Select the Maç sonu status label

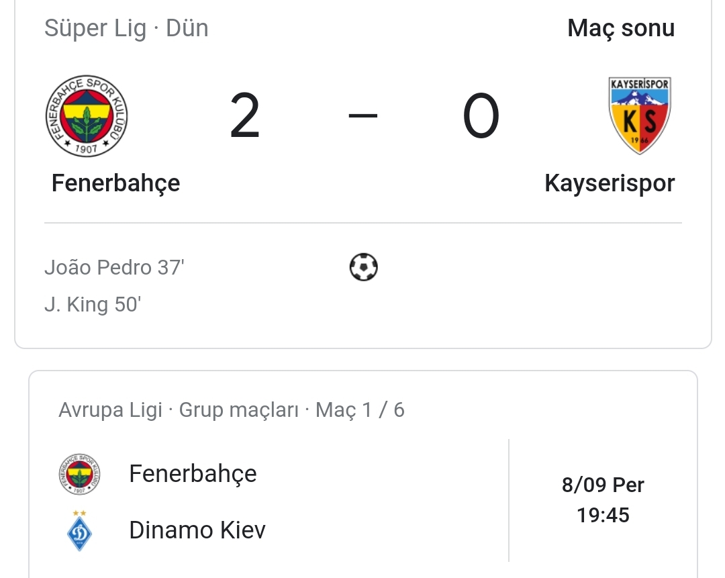click(621, 28)
